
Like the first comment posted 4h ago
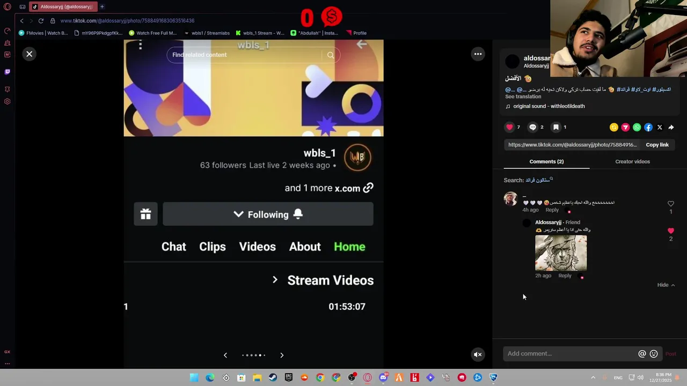click(670, 204)
